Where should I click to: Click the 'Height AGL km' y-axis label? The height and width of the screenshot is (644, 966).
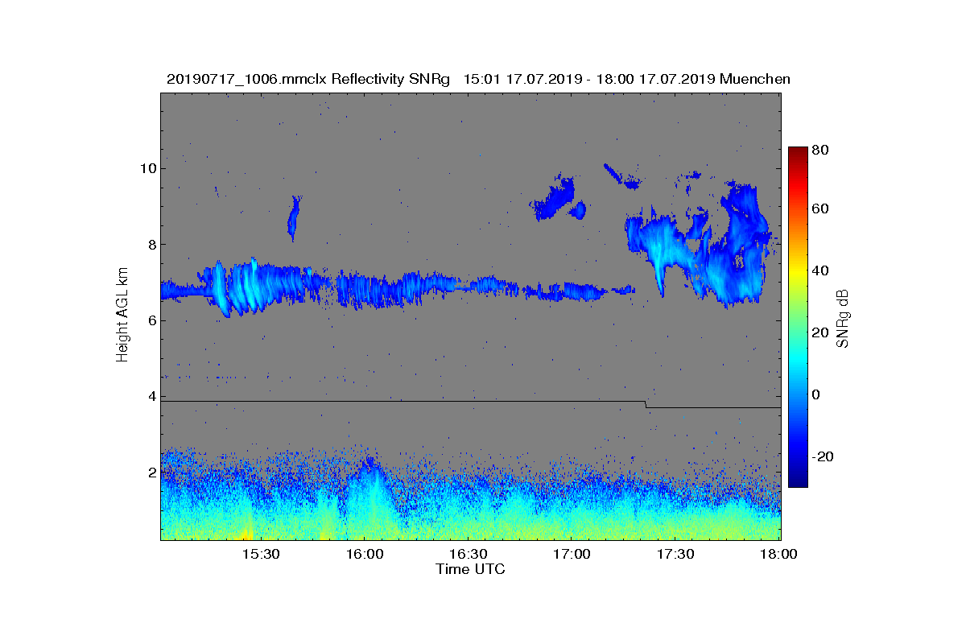pos(122,316)
